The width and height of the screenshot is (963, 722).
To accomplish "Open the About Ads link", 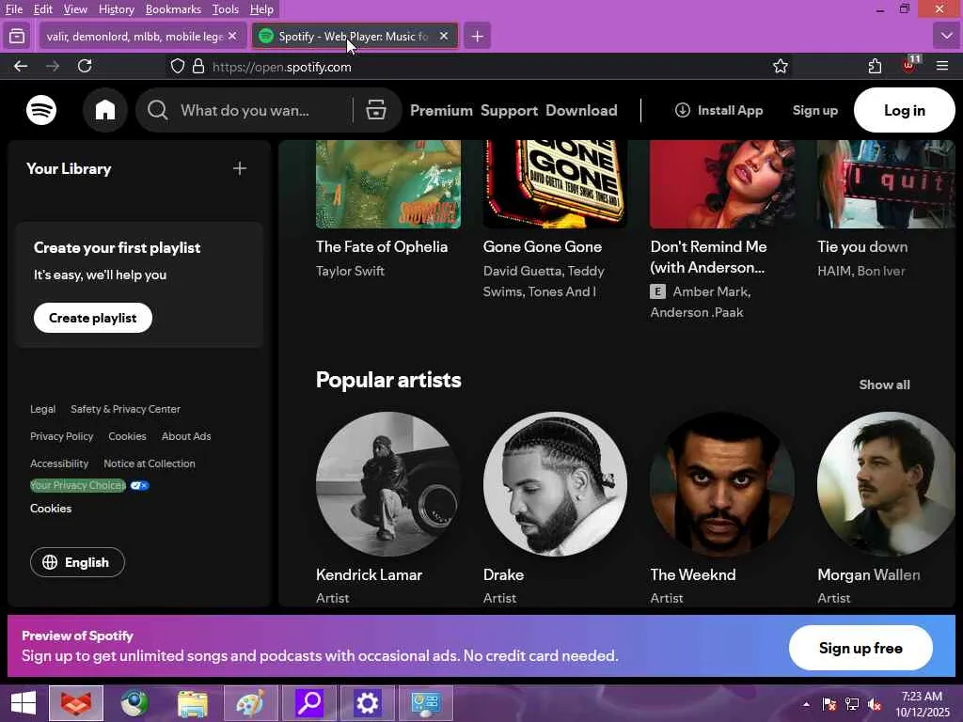I will tap(186, 436).
